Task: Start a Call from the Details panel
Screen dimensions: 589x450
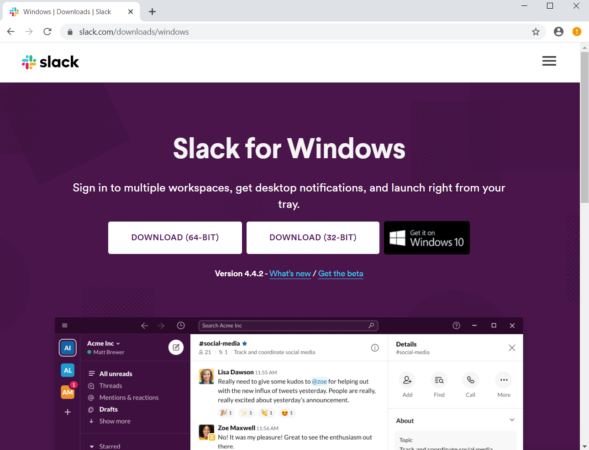Action: pos(470,380)
